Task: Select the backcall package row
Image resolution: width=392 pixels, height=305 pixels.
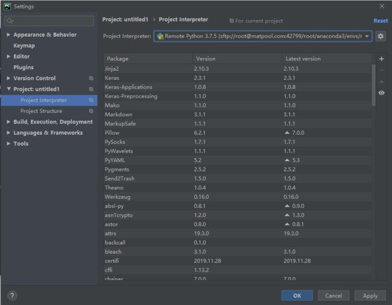Action: [238, 242]
